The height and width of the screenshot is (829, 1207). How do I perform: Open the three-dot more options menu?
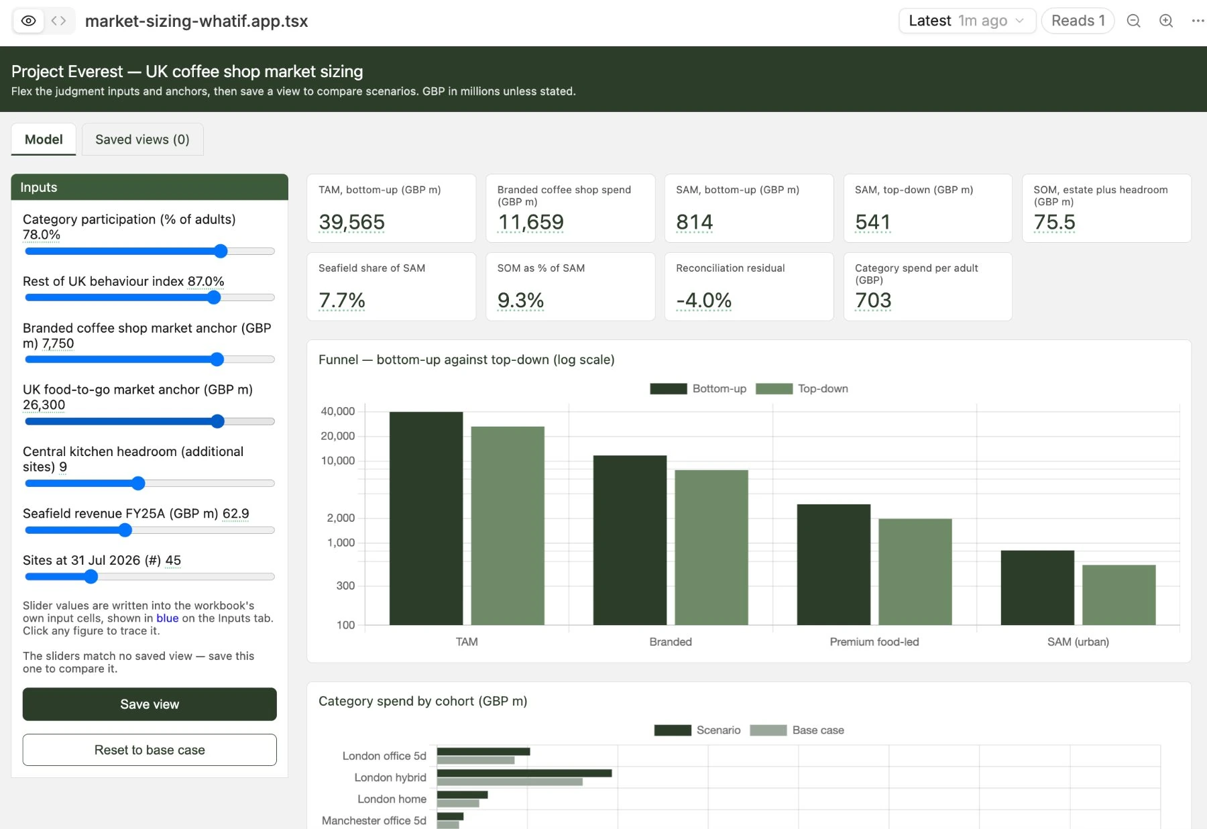pos(1198,21)
